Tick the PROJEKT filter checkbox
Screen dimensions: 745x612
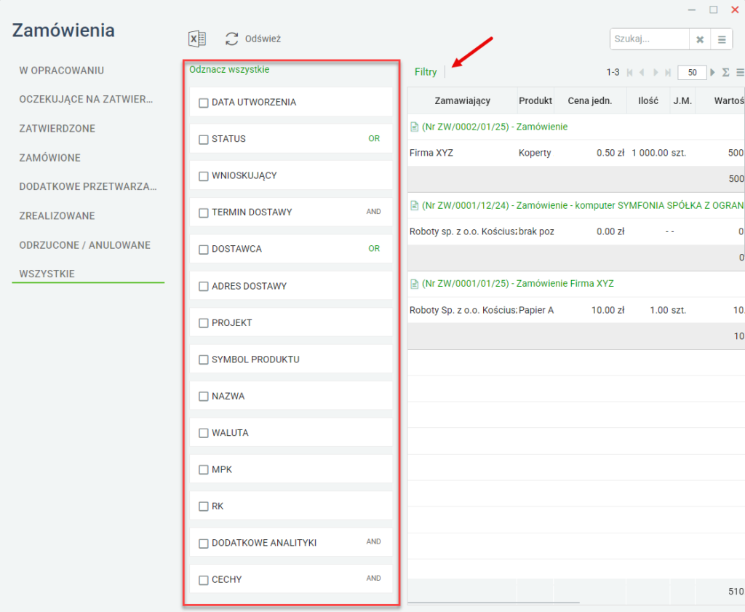204,322
